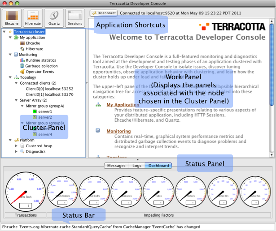
Task: Click the green zoom window button
Action: pyautogui.click(x=17, y=3)
